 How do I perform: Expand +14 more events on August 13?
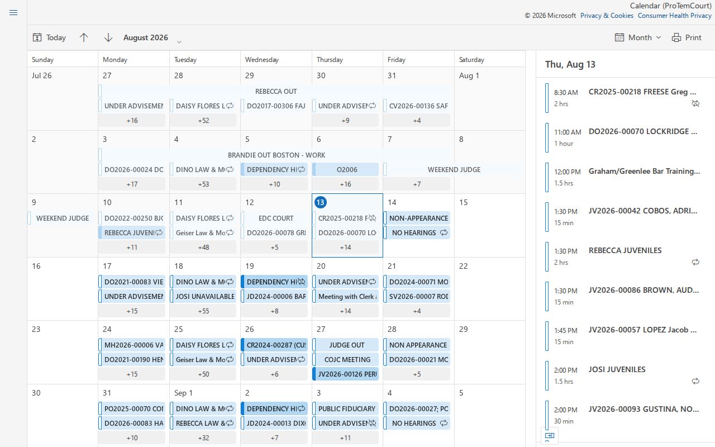point(346,248)
